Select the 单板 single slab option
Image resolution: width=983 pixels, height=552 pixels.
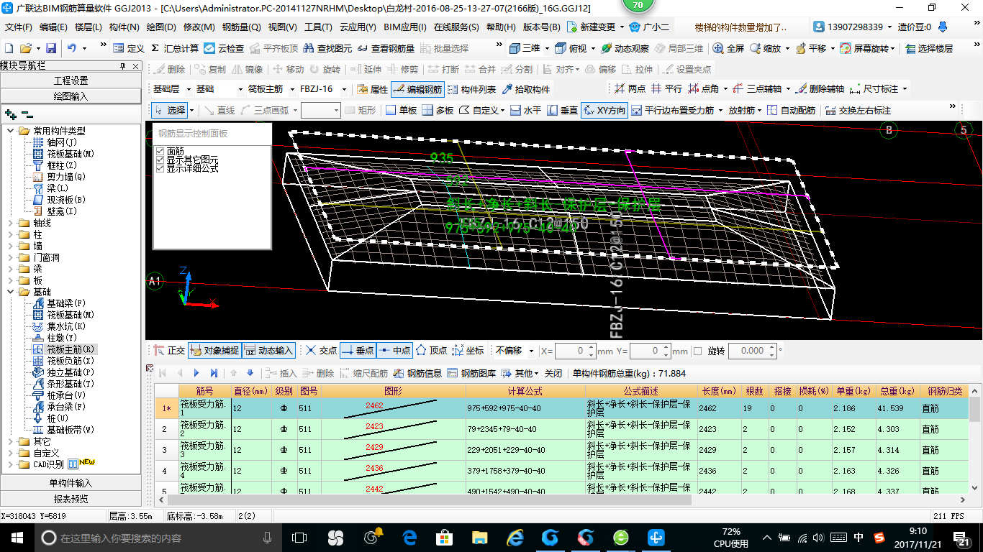[401, 111]
